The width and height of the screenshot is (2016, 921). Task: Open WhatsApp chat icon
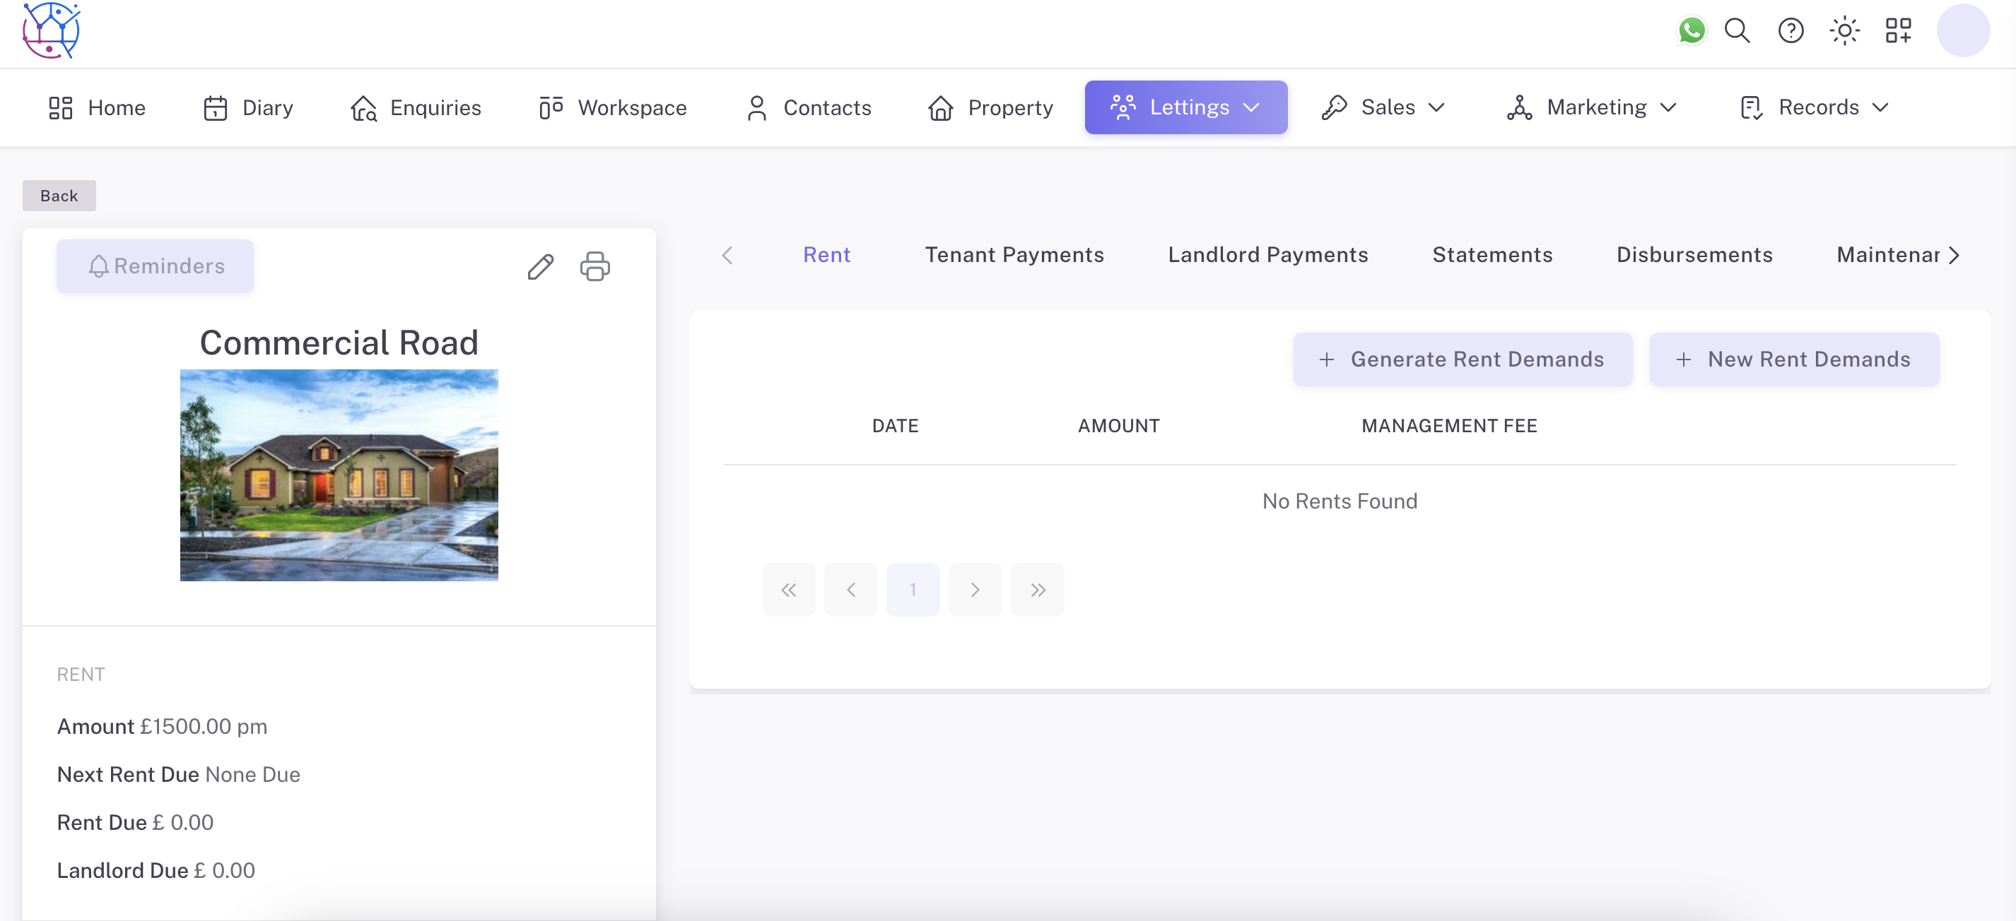point(1690,31)
